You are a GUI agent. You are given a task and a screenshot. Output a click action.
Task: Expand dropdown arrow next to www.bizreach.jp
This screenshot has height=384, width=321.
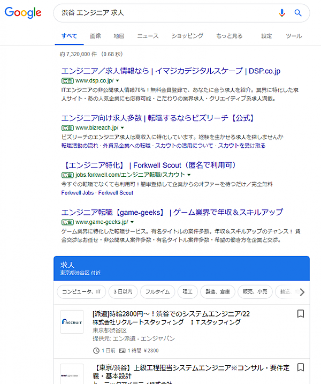(123, 127)
